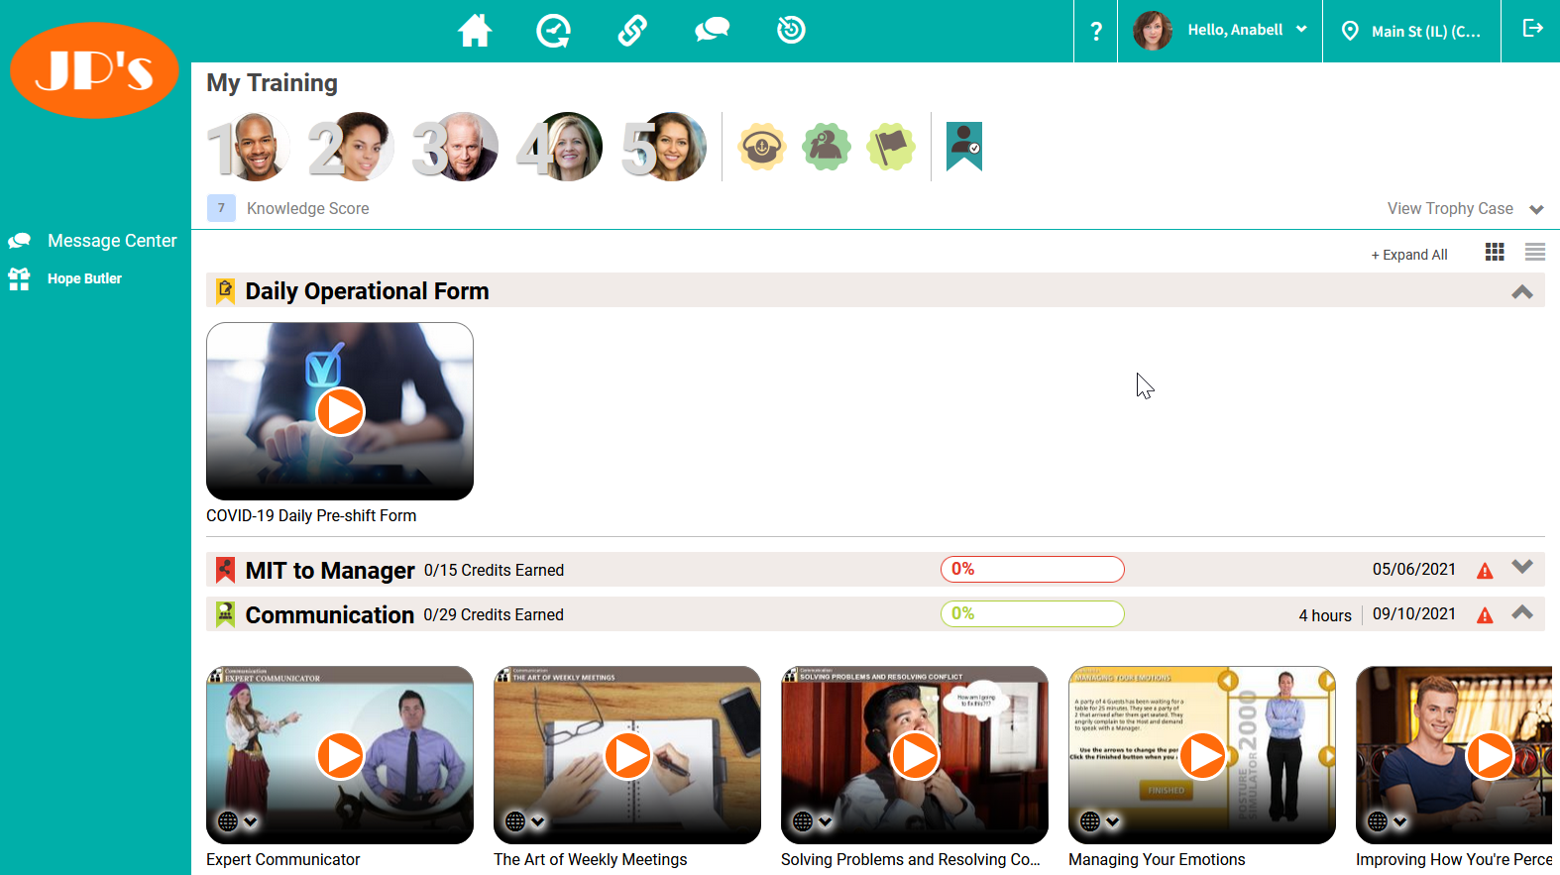Click MIT to Manager overdue warning icon
The height and width of the screenshot is (875, 1560).
(x=1485, y=571)
